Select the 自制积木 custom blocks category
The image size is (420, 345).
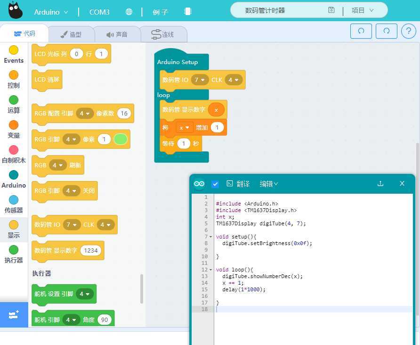(14, 155)
